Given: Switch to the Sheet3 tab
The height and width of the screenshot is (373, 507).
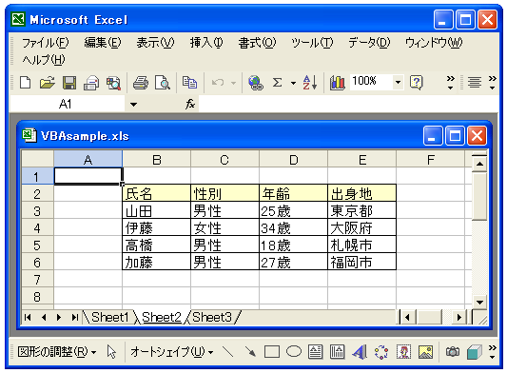Looking at the screenshot, I should pos(212,317).
